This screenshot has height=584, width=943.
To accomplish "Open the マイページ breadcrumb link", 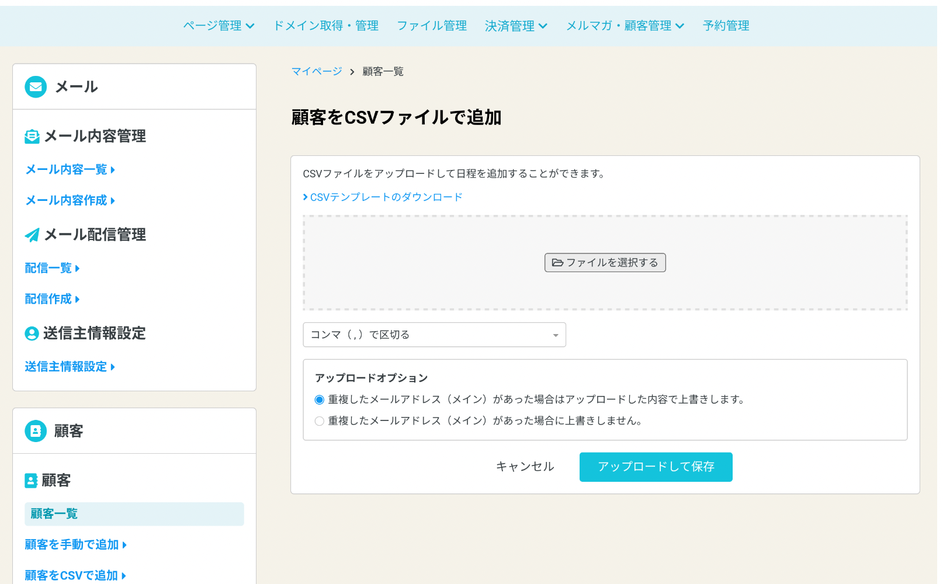I will coord(317,71).
